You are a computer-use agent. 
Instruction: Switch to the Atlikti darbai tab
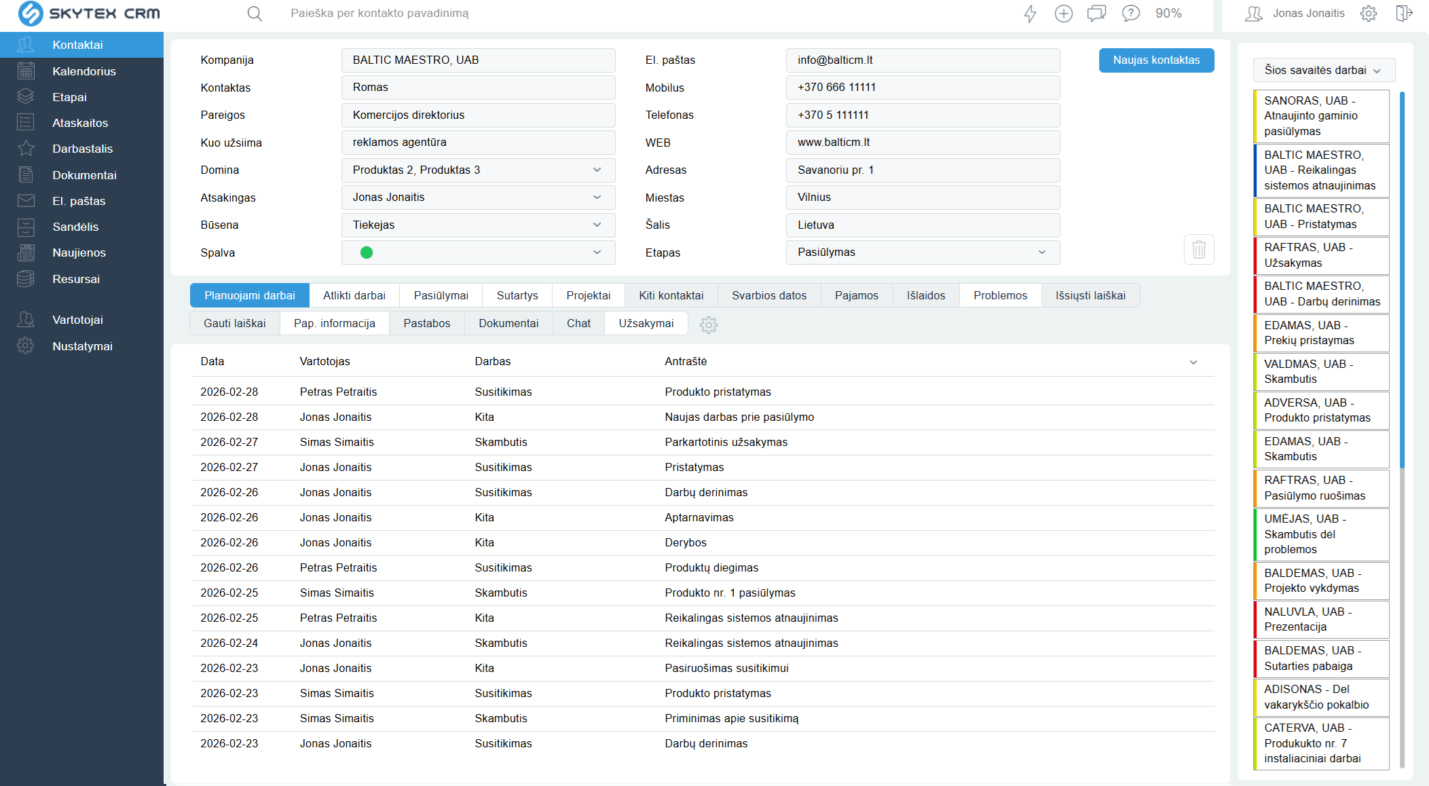coord(354,295)
